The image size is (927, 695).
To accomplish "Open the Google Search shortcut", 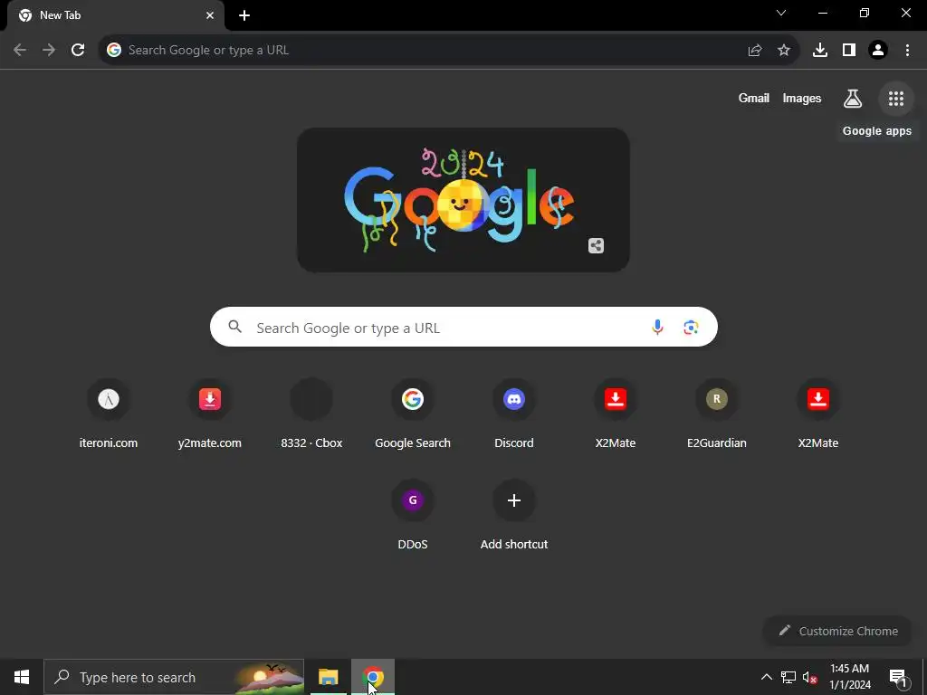I will (x=413, y=414).
